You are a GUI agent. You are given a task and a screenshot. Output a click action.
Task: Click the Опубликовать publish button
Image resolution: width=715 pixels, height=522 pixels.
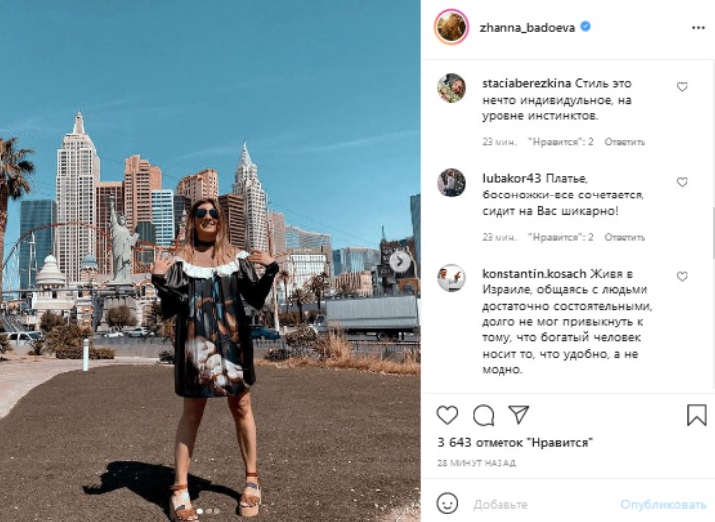662,505
